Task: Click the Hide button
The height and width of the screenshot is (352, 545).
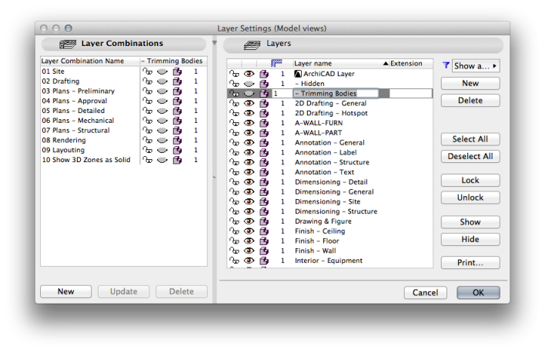Action: click(470, 240)
